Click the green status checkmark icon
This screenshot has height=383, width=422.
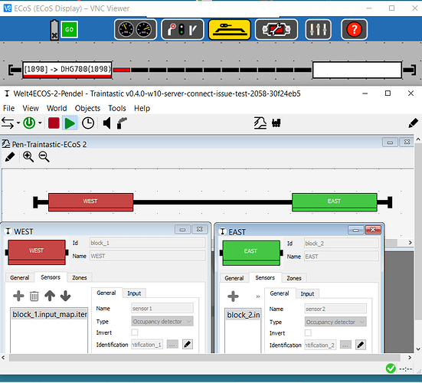pos(391,368)
